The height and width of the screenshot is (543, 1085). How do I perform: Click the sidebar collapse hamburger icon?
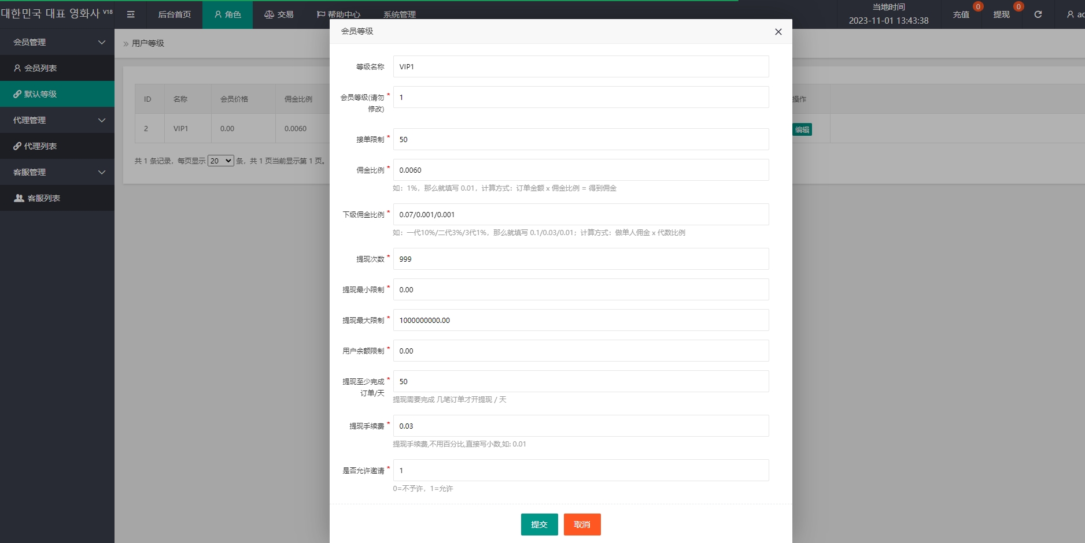pyautogui.click(x=131, y=14)
